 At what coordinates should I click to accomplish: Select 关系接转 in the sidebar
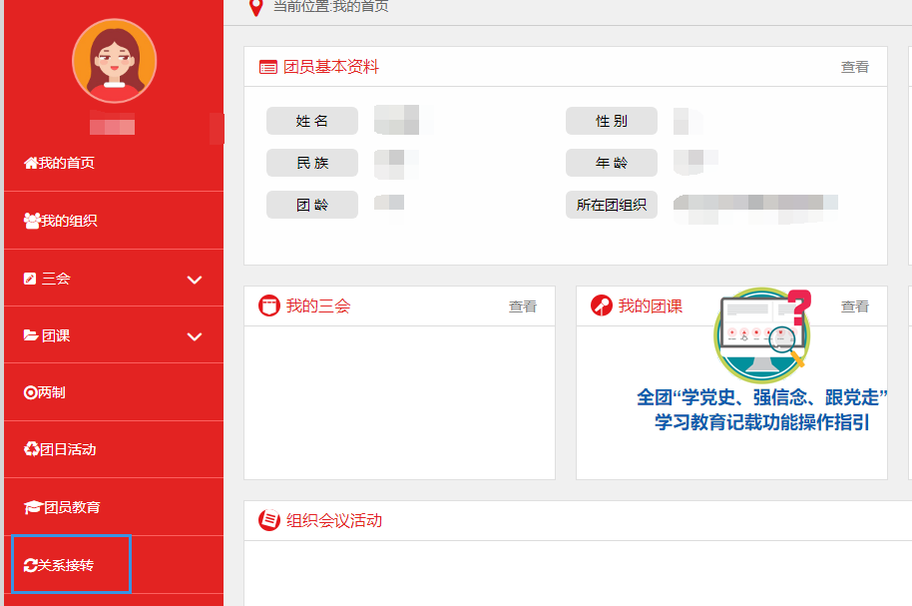(70, 565)
